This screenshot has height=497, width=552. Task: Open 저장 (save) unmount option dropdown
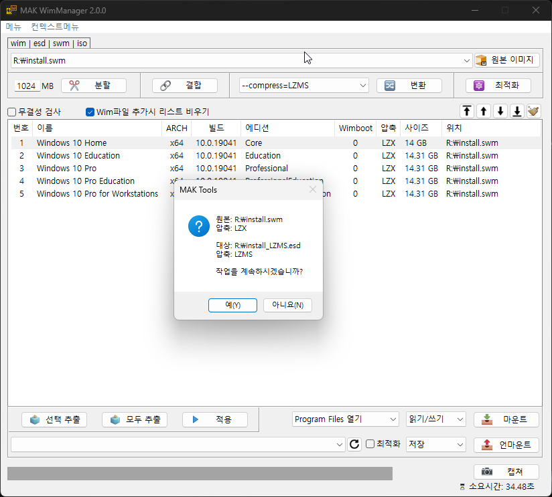[436, 445]
